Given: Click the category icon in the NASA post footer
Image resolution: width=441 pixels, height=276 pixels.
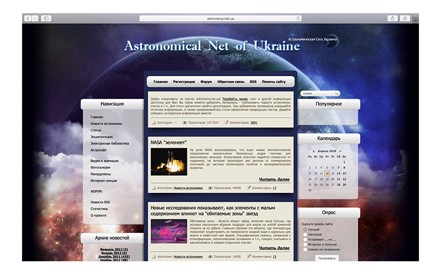Looking at the screenshot, I should [x=154, y=188].
